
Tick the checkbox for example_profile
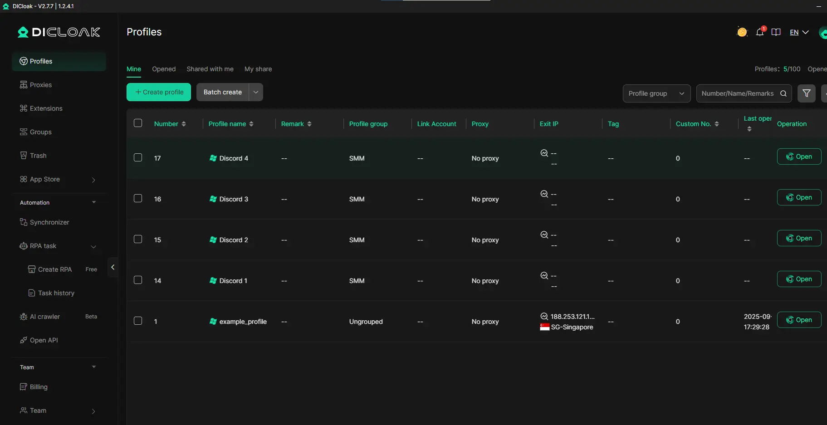[x=138, y=321]
